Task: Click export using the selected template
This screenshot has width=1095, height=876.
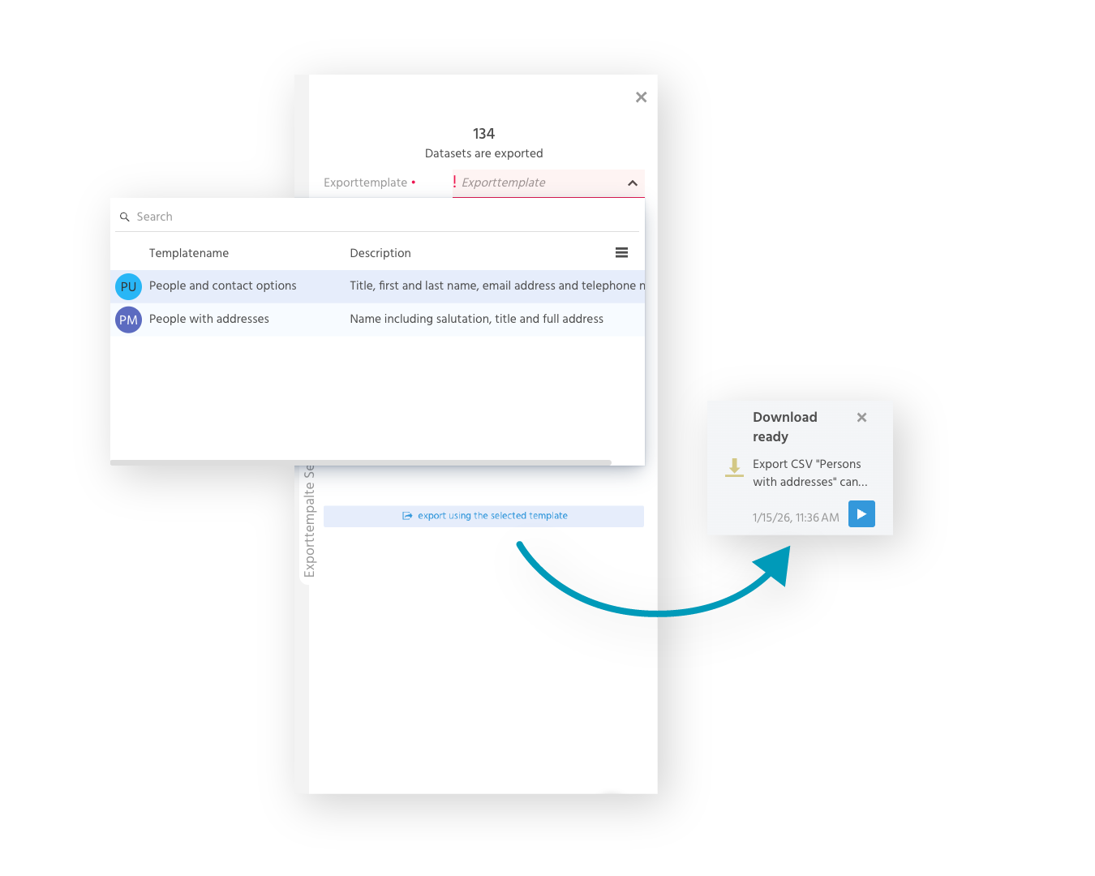Action: click(x=484, y=516)
